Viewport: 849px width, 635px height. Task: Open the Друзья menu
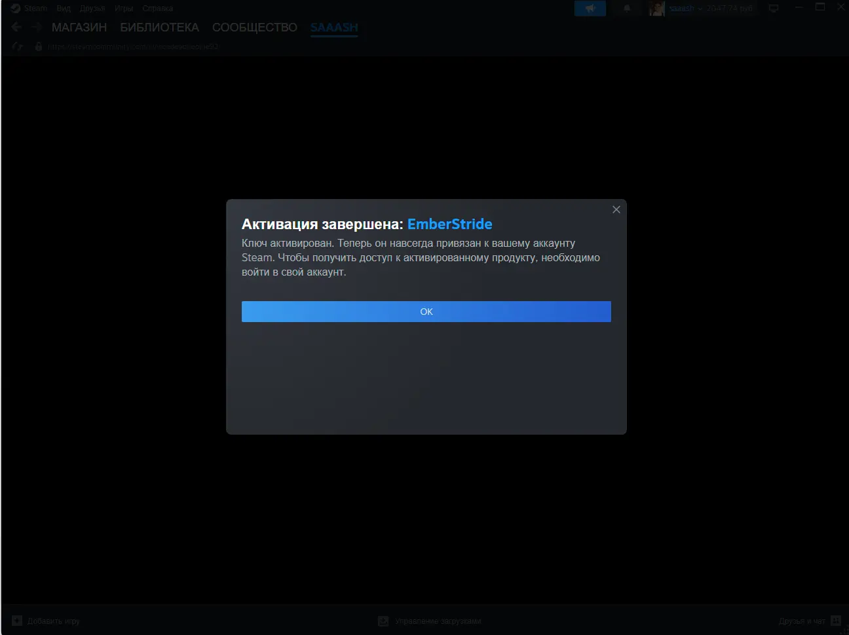pos(92,9)
